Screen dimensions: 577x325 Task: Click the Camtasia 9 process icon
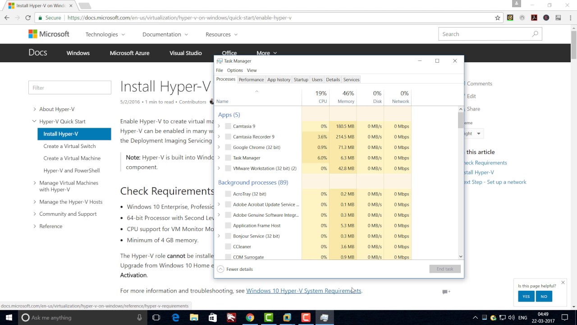coord(228,126)
